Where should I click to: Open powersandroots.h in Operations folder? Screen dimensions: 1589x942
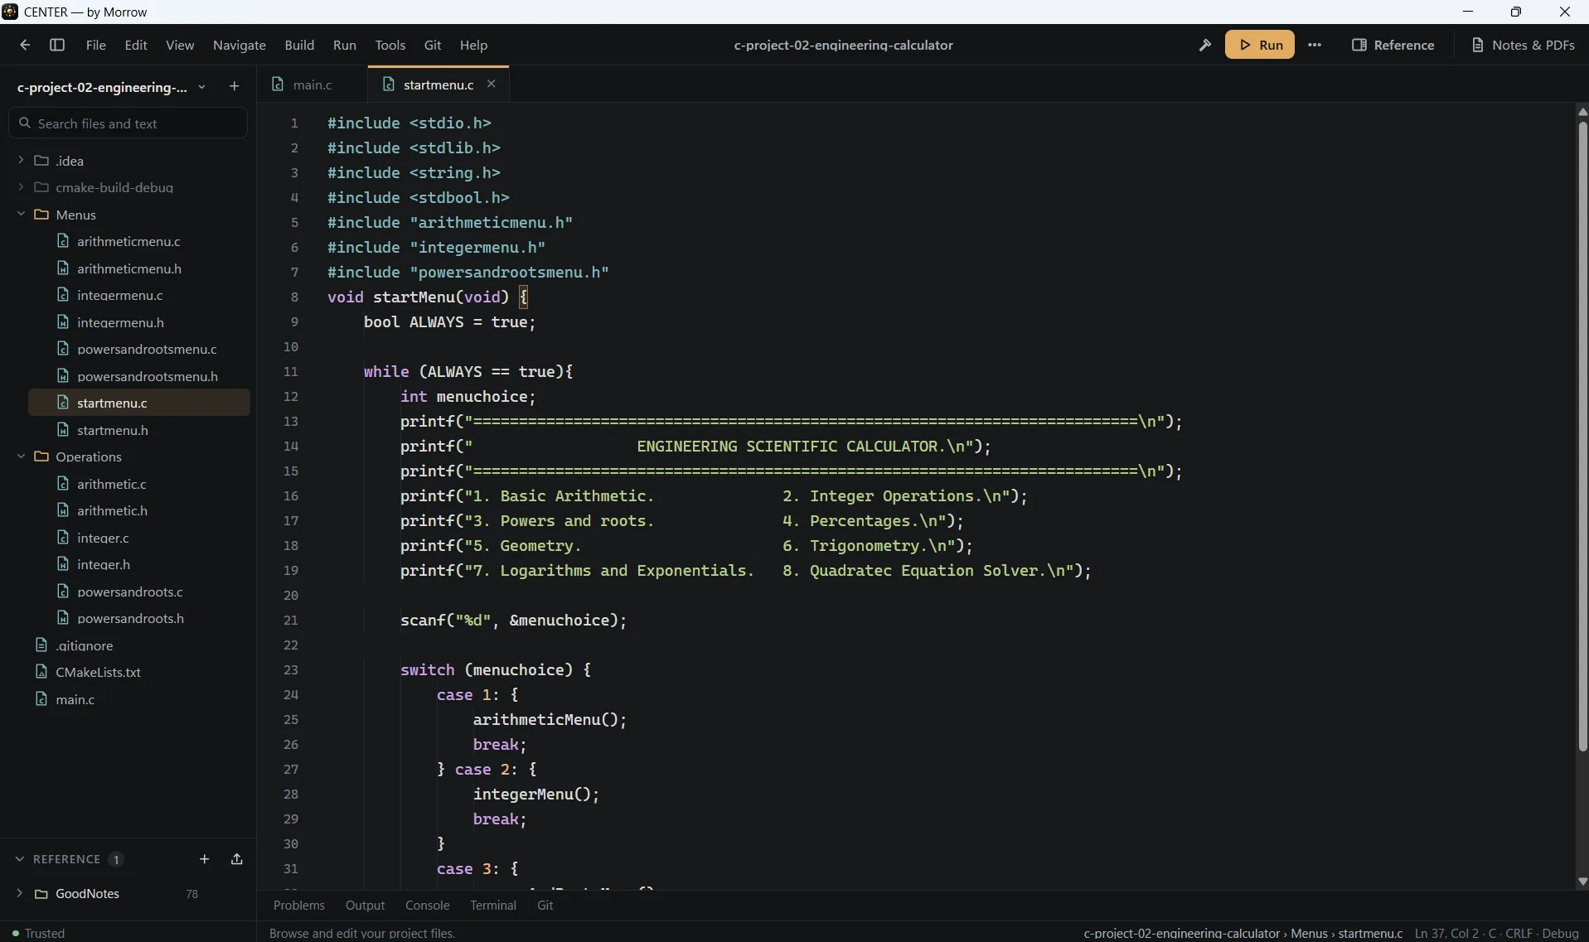(130, 618)
